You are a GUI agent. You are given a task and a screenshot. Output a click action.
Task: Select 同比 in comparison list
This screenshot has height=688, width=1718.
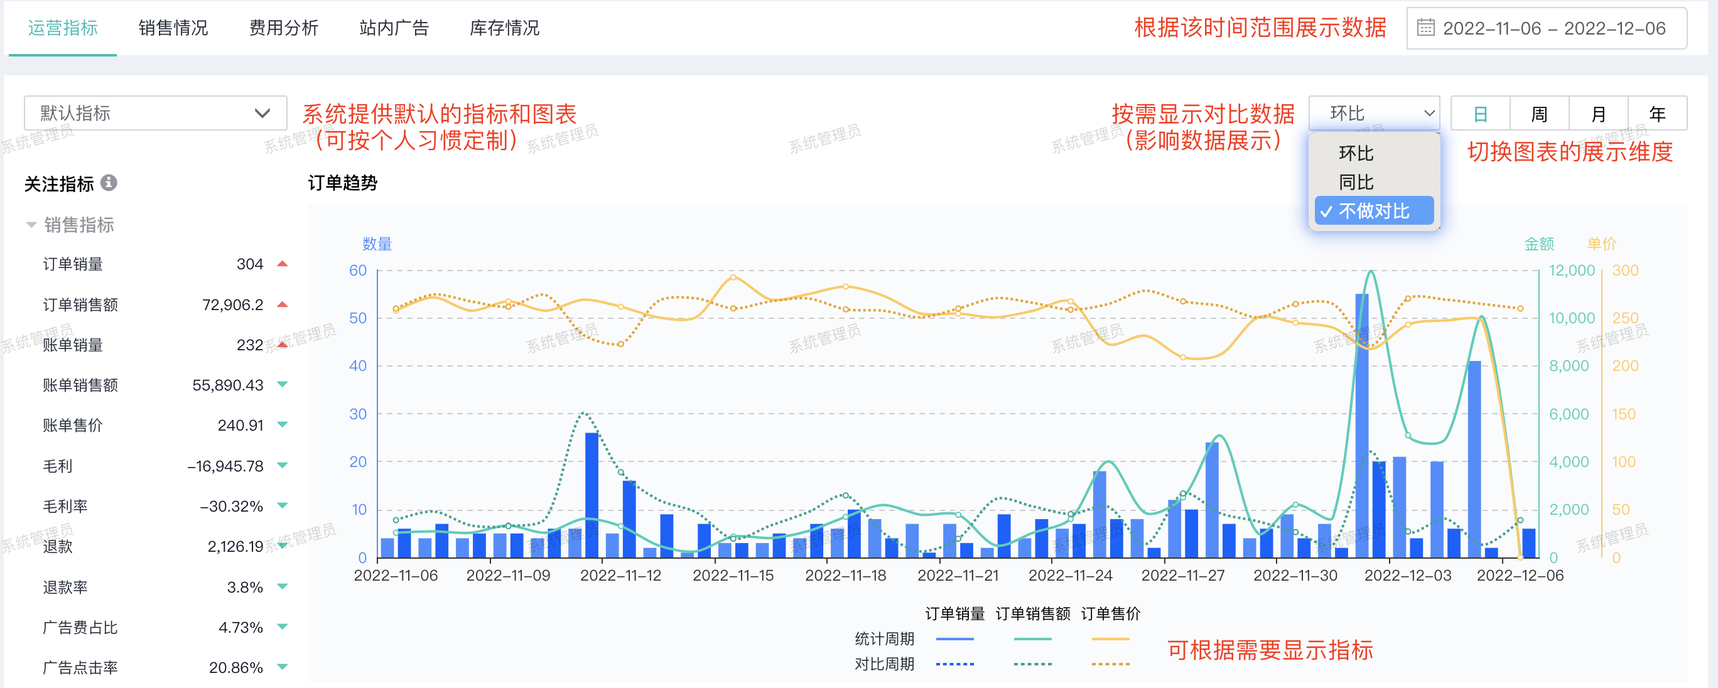(x=1356, y=182)
